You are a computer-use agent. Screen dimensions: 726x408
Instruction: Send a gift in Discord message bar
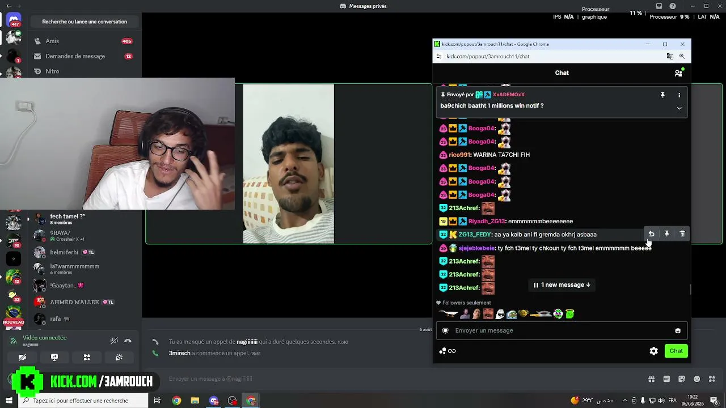[652, 379]
